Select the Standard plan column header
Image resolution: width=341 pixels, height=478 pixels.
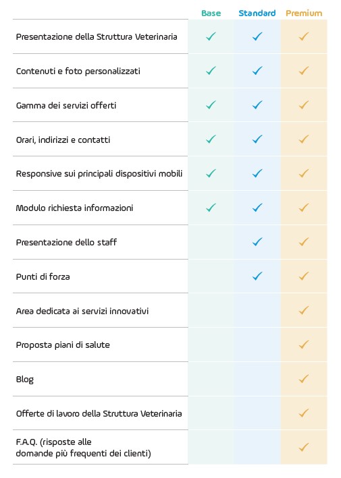pos(257,13)
